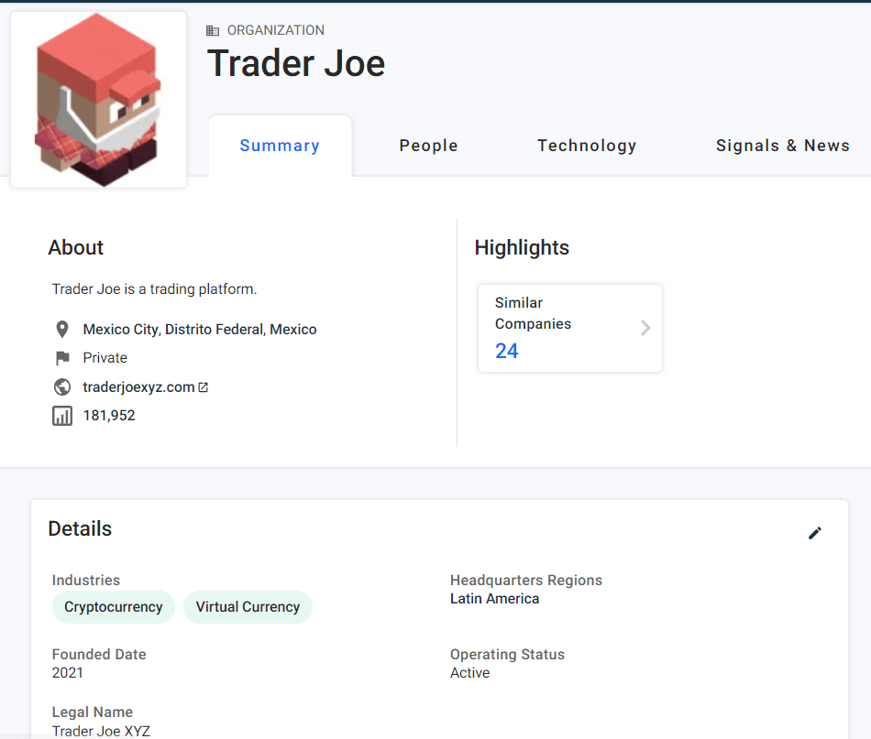The image size is (871, 739).
Task: Switch to the People tab
Action: 428,146
